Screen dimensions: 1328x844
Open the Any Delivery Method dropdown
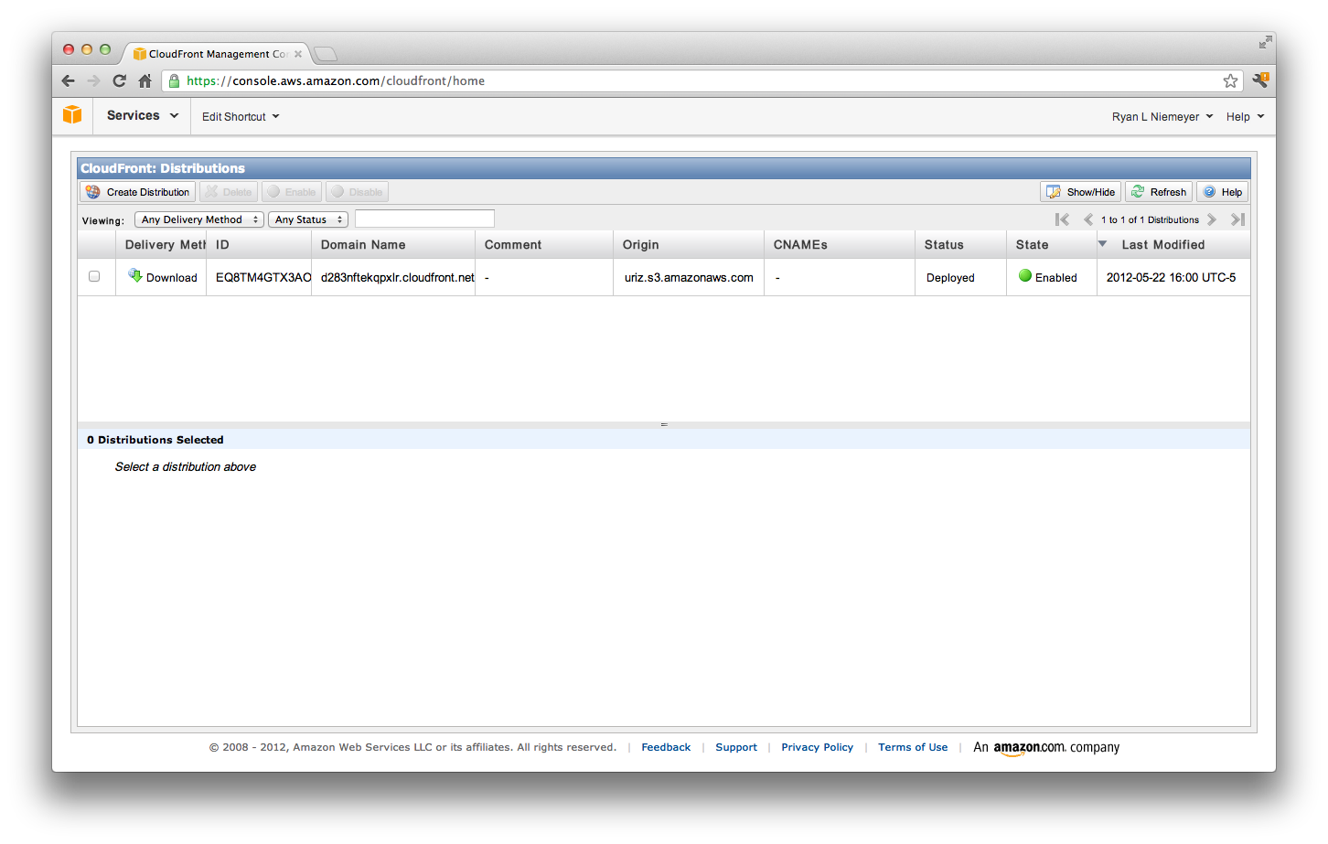[198, 219]
